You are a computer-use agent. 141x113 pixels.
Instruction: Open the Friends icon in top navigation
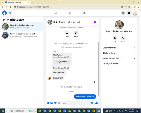[70, 13]
